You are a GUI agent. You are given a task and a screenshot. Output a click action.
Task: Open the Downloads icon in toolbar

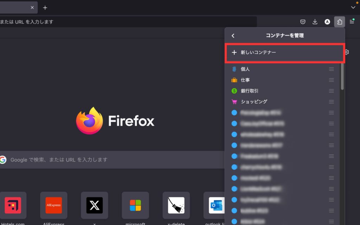315,21
